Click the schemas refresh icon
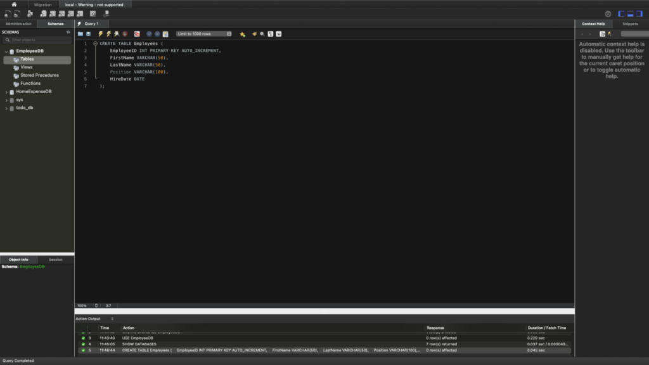This screenshot has width=649, height=365. (x=68, y=32)
